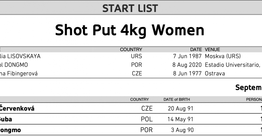This screenshot has width=262, height=136.
Task: Click the POL country code
Action: point(147,119)
